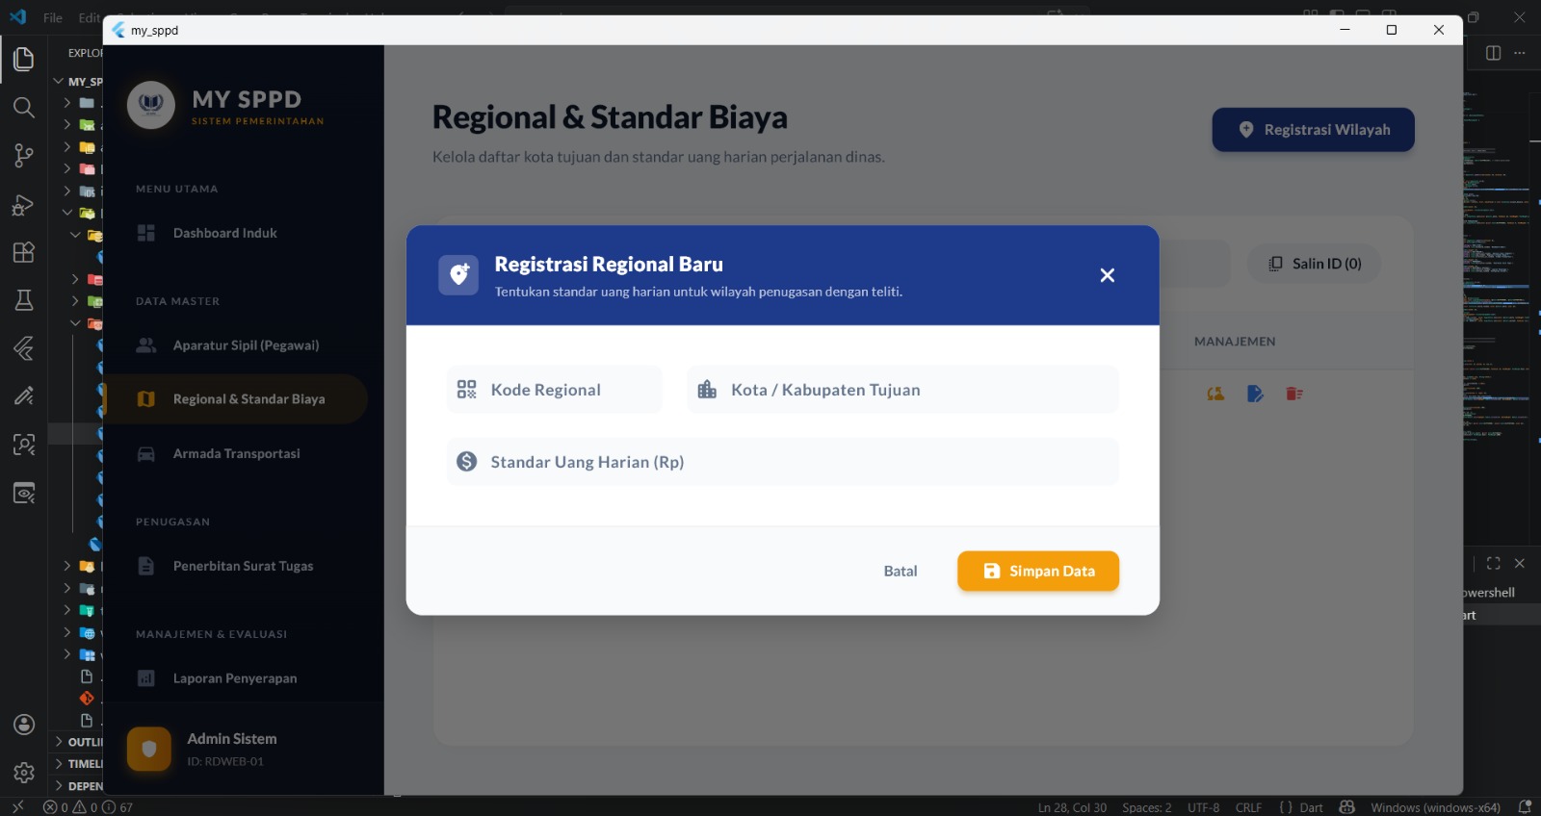Select Regional & Standar Biaya in the sidebar
Image resolution: width=1541 pixels, height=816 pixels.
[x=235, y=399]
